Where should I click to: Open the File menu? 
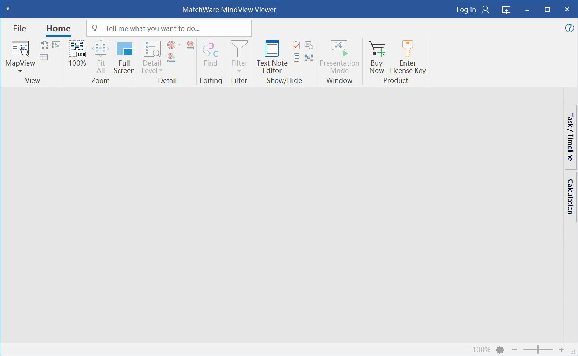20,28
